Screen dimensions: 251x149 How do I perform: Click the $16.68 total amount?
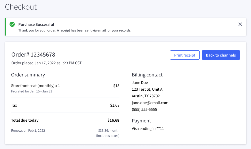(x=113, y=120)
